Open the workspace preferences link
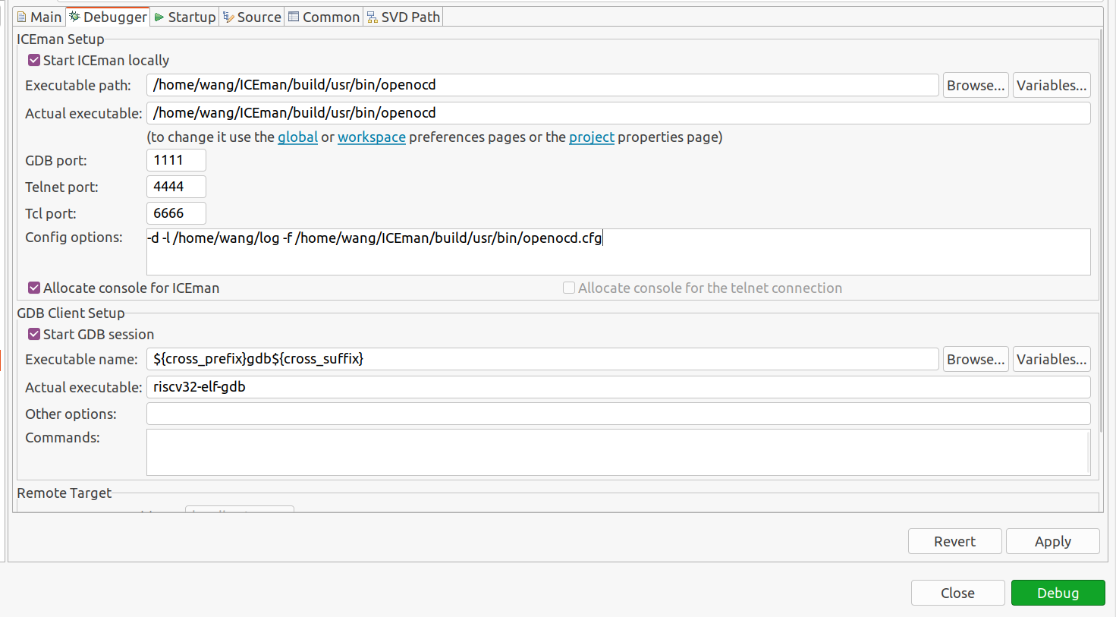 click(x=372, y=137)
